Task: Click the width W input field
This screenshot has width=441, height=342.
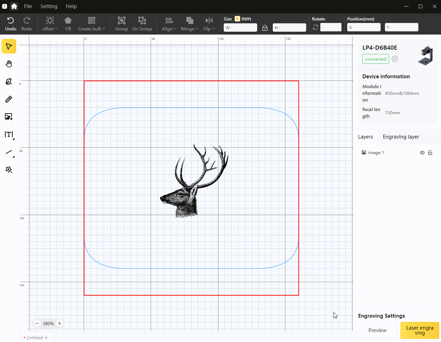Action: click(240, 28)
